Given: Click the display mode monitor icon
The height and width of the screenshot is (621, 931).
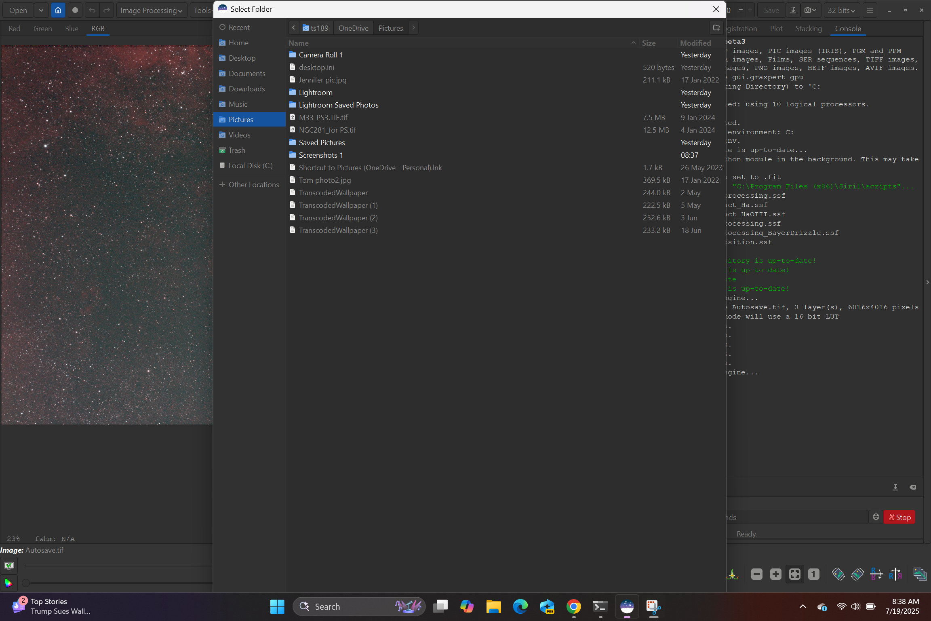Looking at the screenshot, I should pos(9,565).
